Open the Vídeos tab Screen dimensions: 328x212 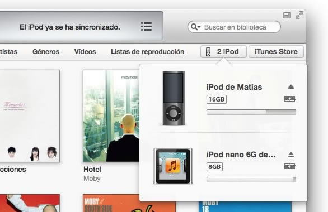coord(85,52)
